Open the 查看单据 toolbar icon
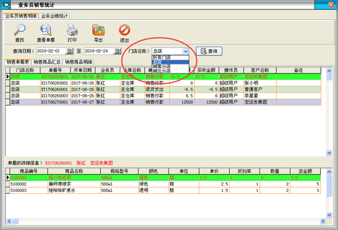 45,30
